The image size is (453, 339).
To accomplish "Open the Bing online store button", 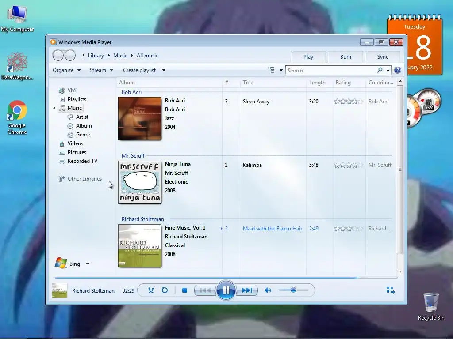I will [x=68, y=264].
